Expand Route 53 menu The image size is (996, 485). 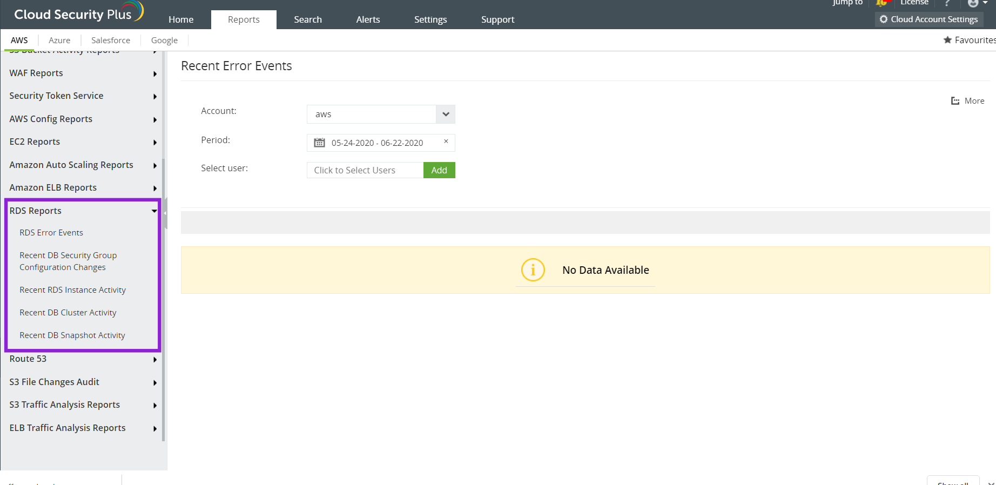(83, 359)
